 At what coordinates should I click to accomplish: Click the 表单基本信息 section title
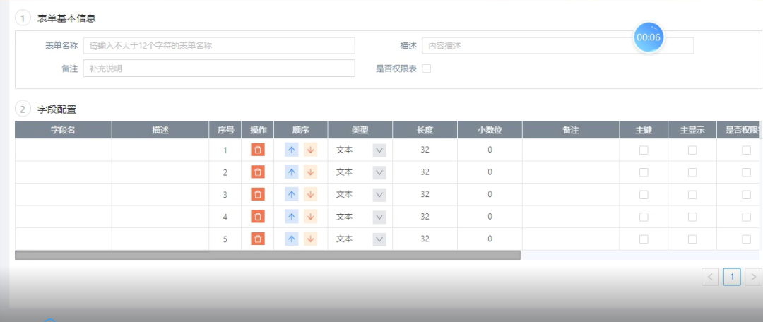point(66,18)
